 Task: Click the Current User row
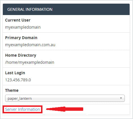click(x=66, y=24)
